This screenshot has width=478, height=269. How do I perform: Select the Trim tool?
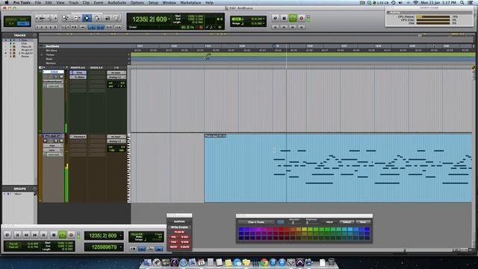pyautogui.click(x=77, y=18)
